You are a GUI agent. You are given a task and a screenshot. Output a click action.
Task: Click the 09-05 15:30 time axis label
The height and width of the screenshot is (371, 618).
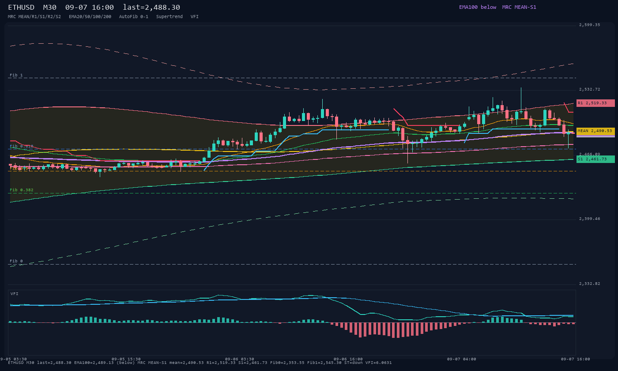pos(126,359)
